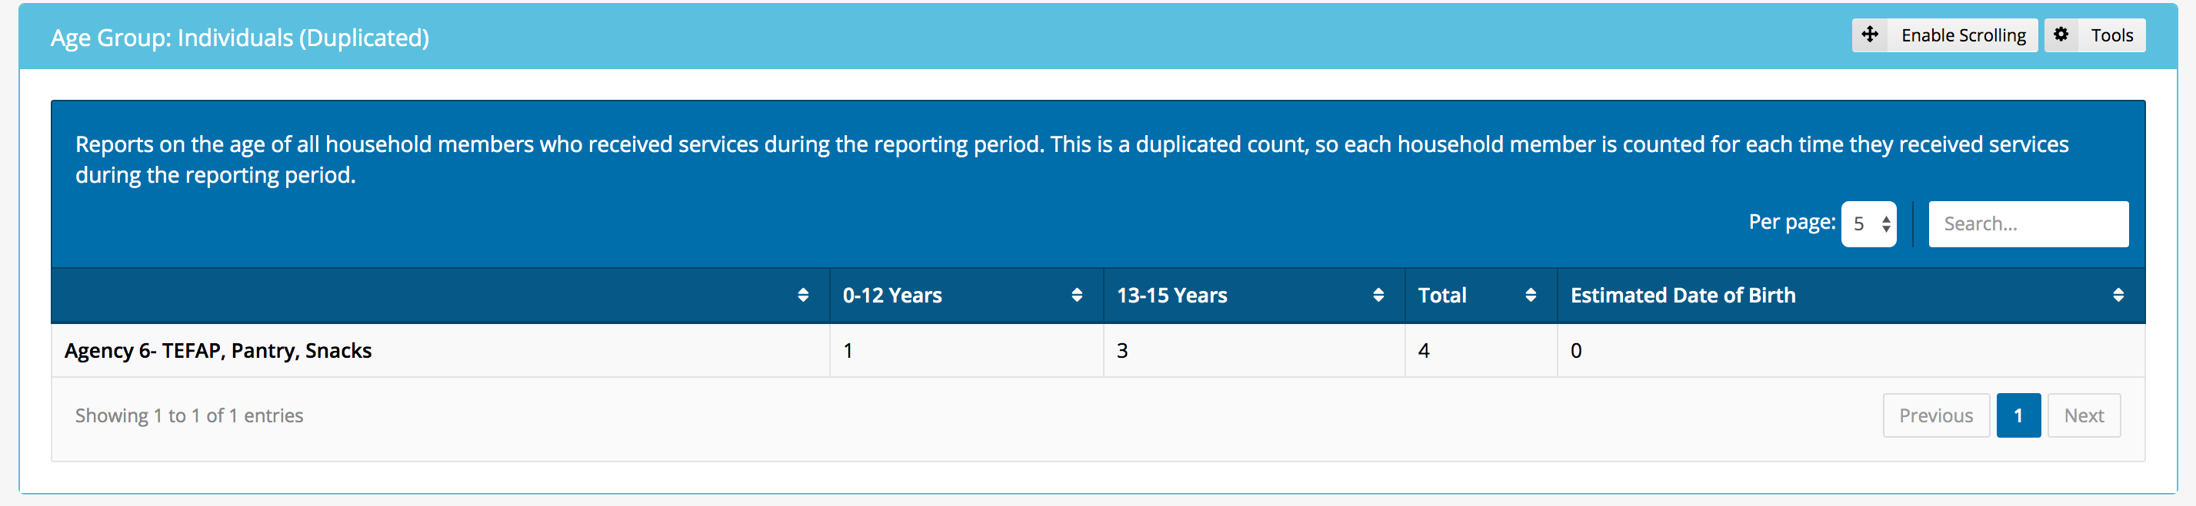Select page 1 in the pagination controls
Image resolution: width=2196 pixels, height=506 pixels.
2018,415
